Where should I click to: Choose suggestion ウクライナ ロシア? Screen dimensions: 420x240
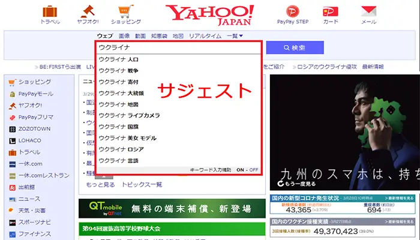click(178, 149)
